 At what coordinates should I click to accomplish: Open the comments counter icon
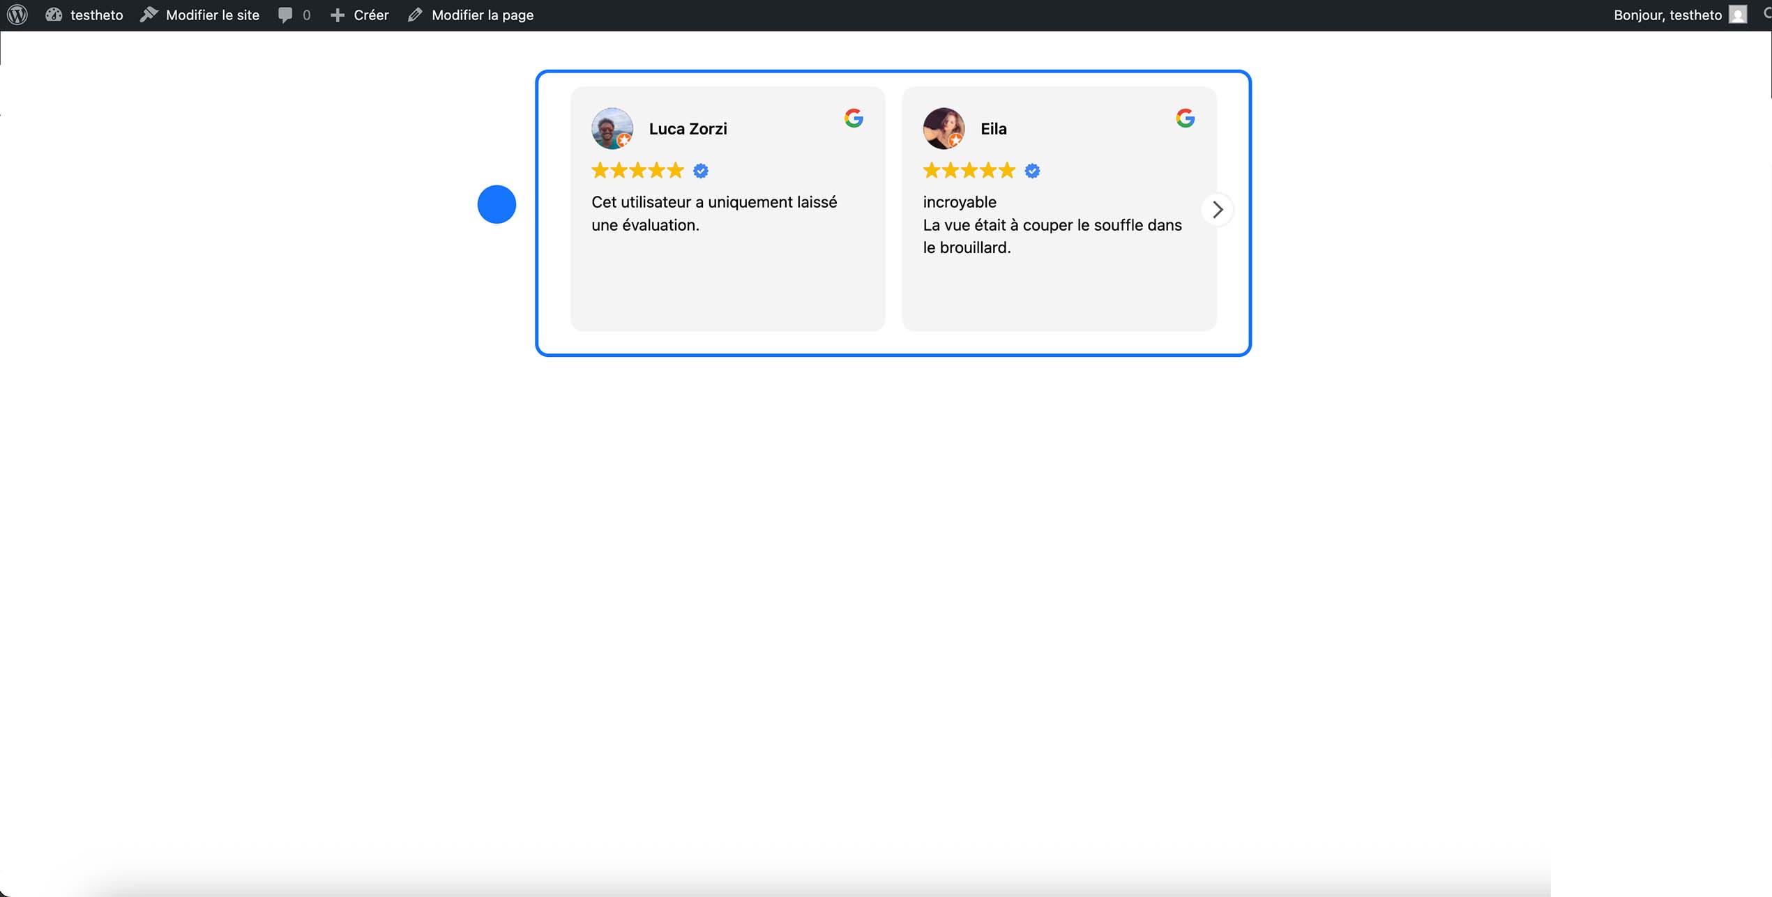[x=285, y=14]
